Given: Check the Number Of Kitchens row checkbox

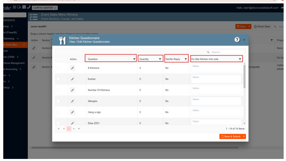Looking at the screenshot, I should 58,90.
